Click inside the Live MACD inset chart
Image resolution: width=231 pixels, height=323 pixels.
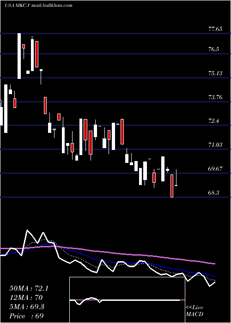(127, 300)
